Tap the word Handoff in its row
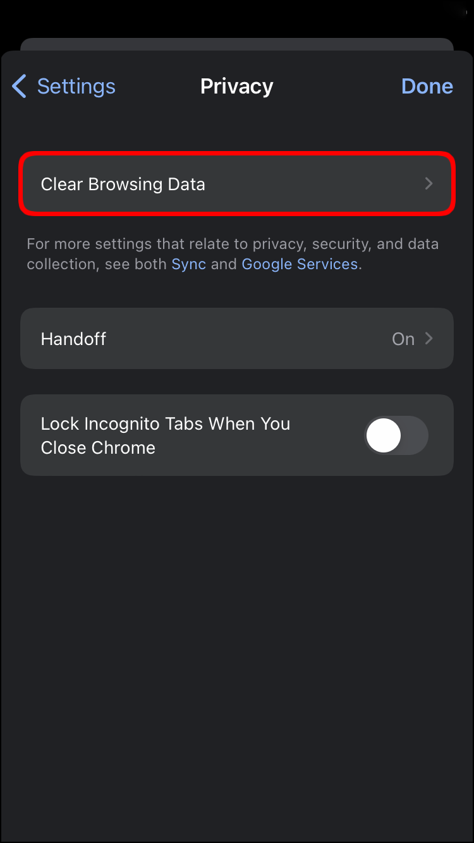 click(x=73, y=339)
